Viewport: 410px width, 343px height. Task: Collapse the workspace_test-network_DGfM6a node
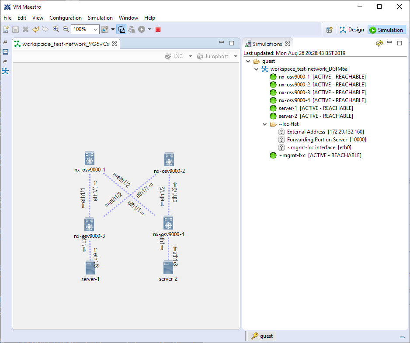[x=257, y=69]
